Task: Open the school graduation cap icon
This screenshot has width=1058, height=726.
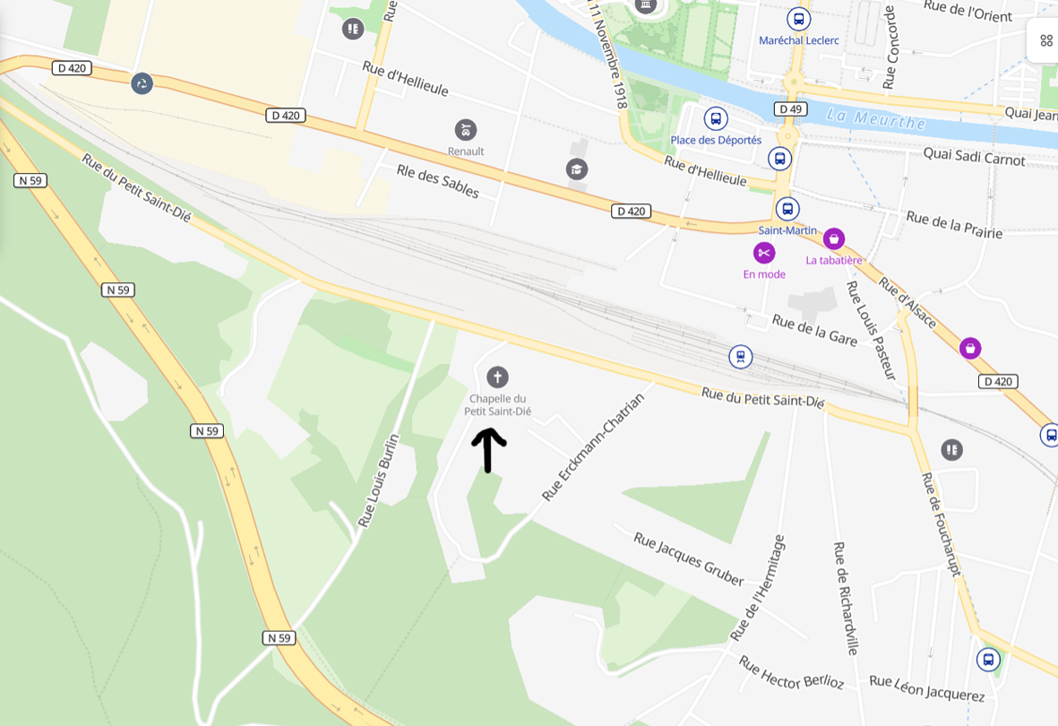Action: pos(576,169)
